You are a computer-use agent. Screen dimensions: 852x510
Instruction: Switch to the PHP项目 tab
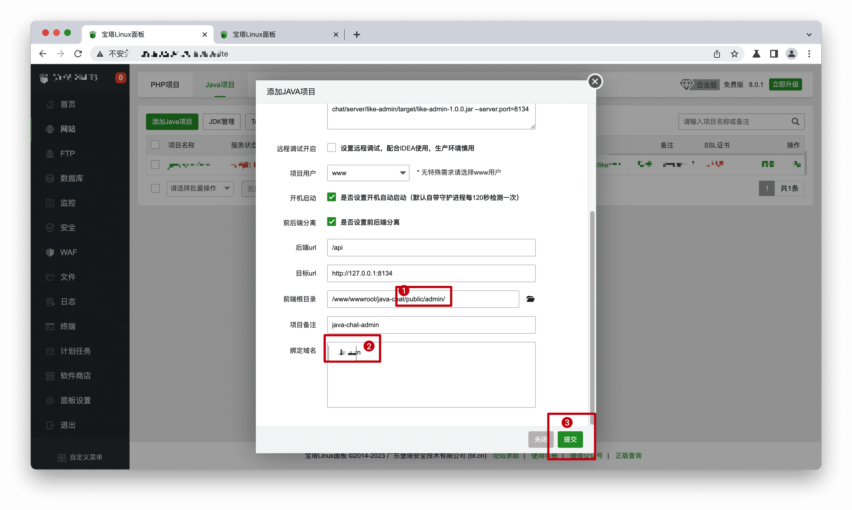165,84
